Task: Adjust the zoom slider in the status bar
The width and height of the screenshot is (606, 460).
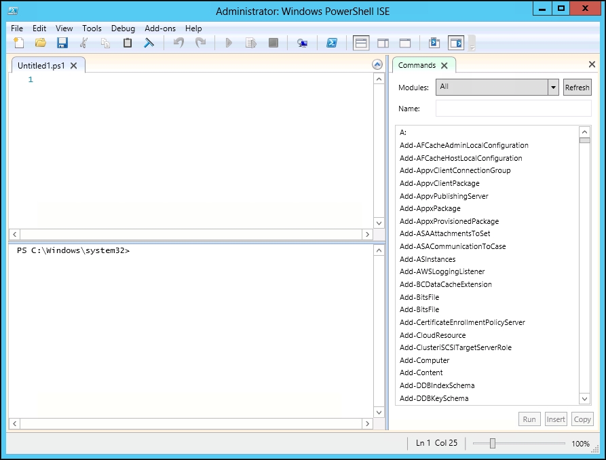Action: pyautogui.click(x=493, y=443)
